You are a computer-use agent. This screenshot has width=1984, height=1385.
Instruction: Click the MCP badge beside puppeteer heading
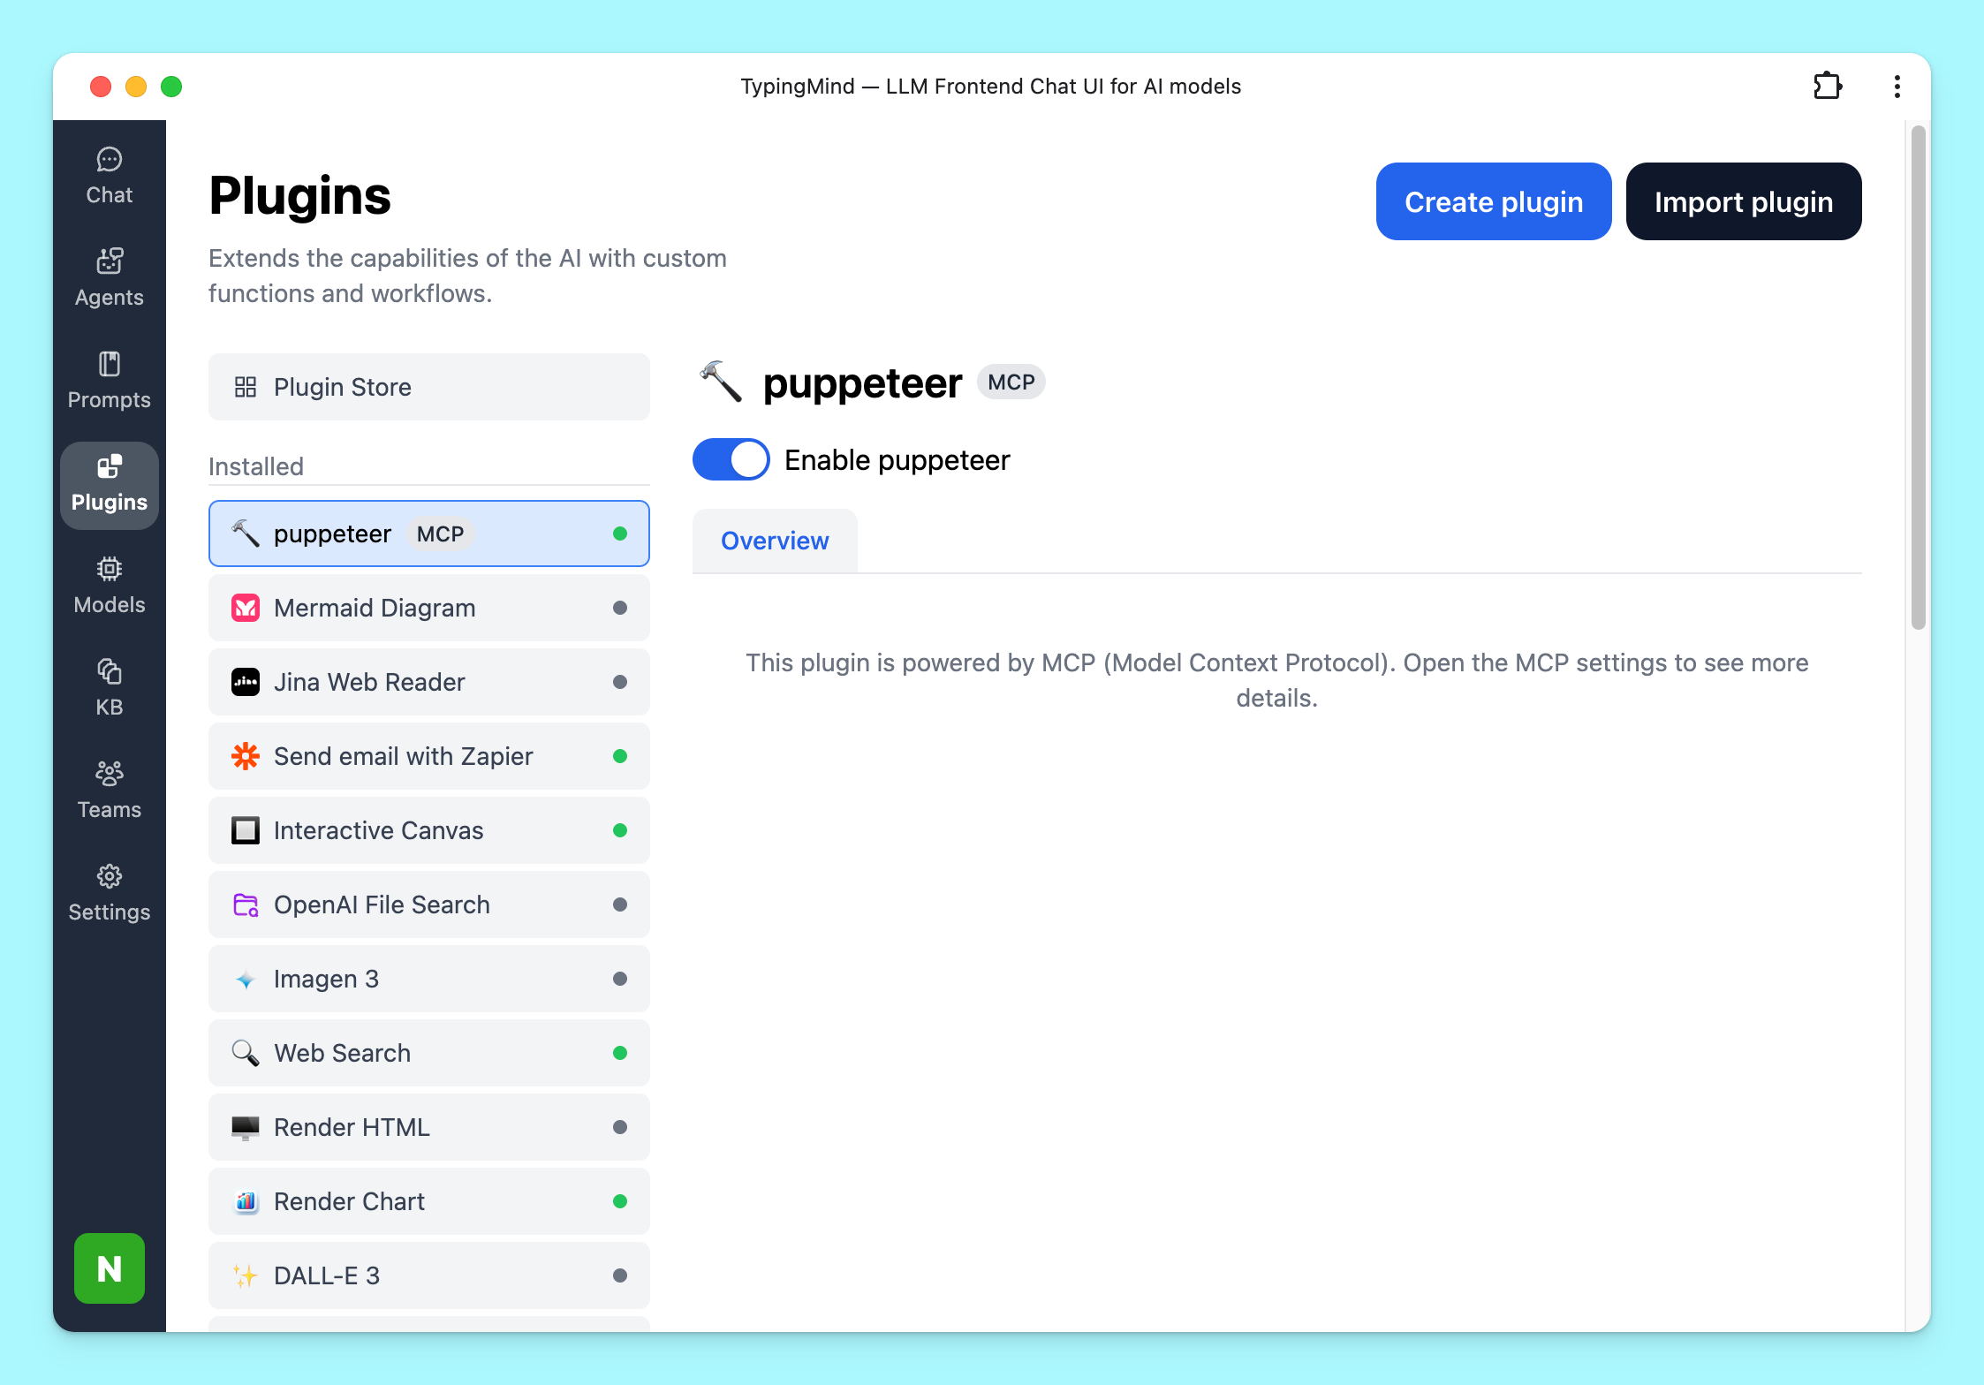point(1011,382)
